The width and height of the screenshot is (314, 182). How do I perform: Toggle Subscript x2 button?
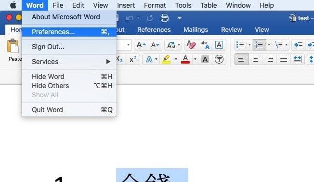tap(120, 59)
